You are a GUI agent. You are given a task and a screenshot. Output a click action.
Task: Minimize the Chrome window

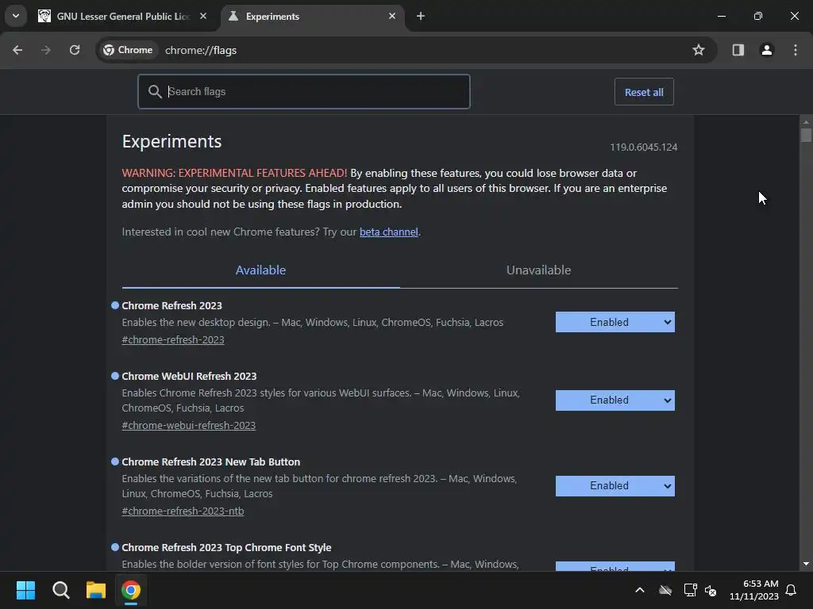721,16
